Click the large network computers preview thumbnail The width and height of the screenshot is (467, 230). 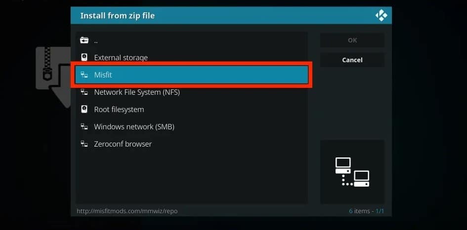point(352,172)
